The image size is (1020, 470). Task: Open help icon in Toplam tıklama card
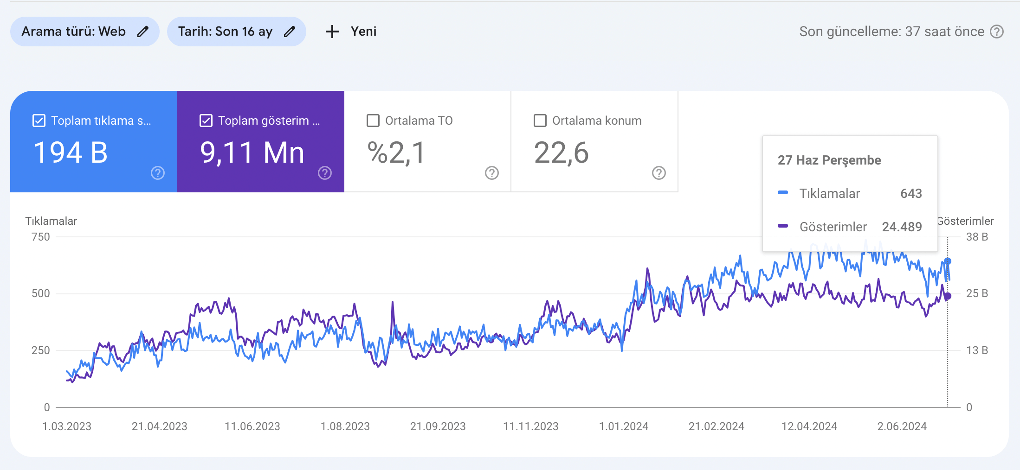158,173
